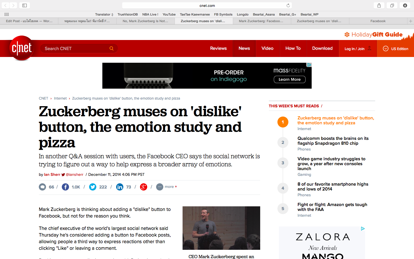Toggle the Safari sidebar button

coord(25,5)
